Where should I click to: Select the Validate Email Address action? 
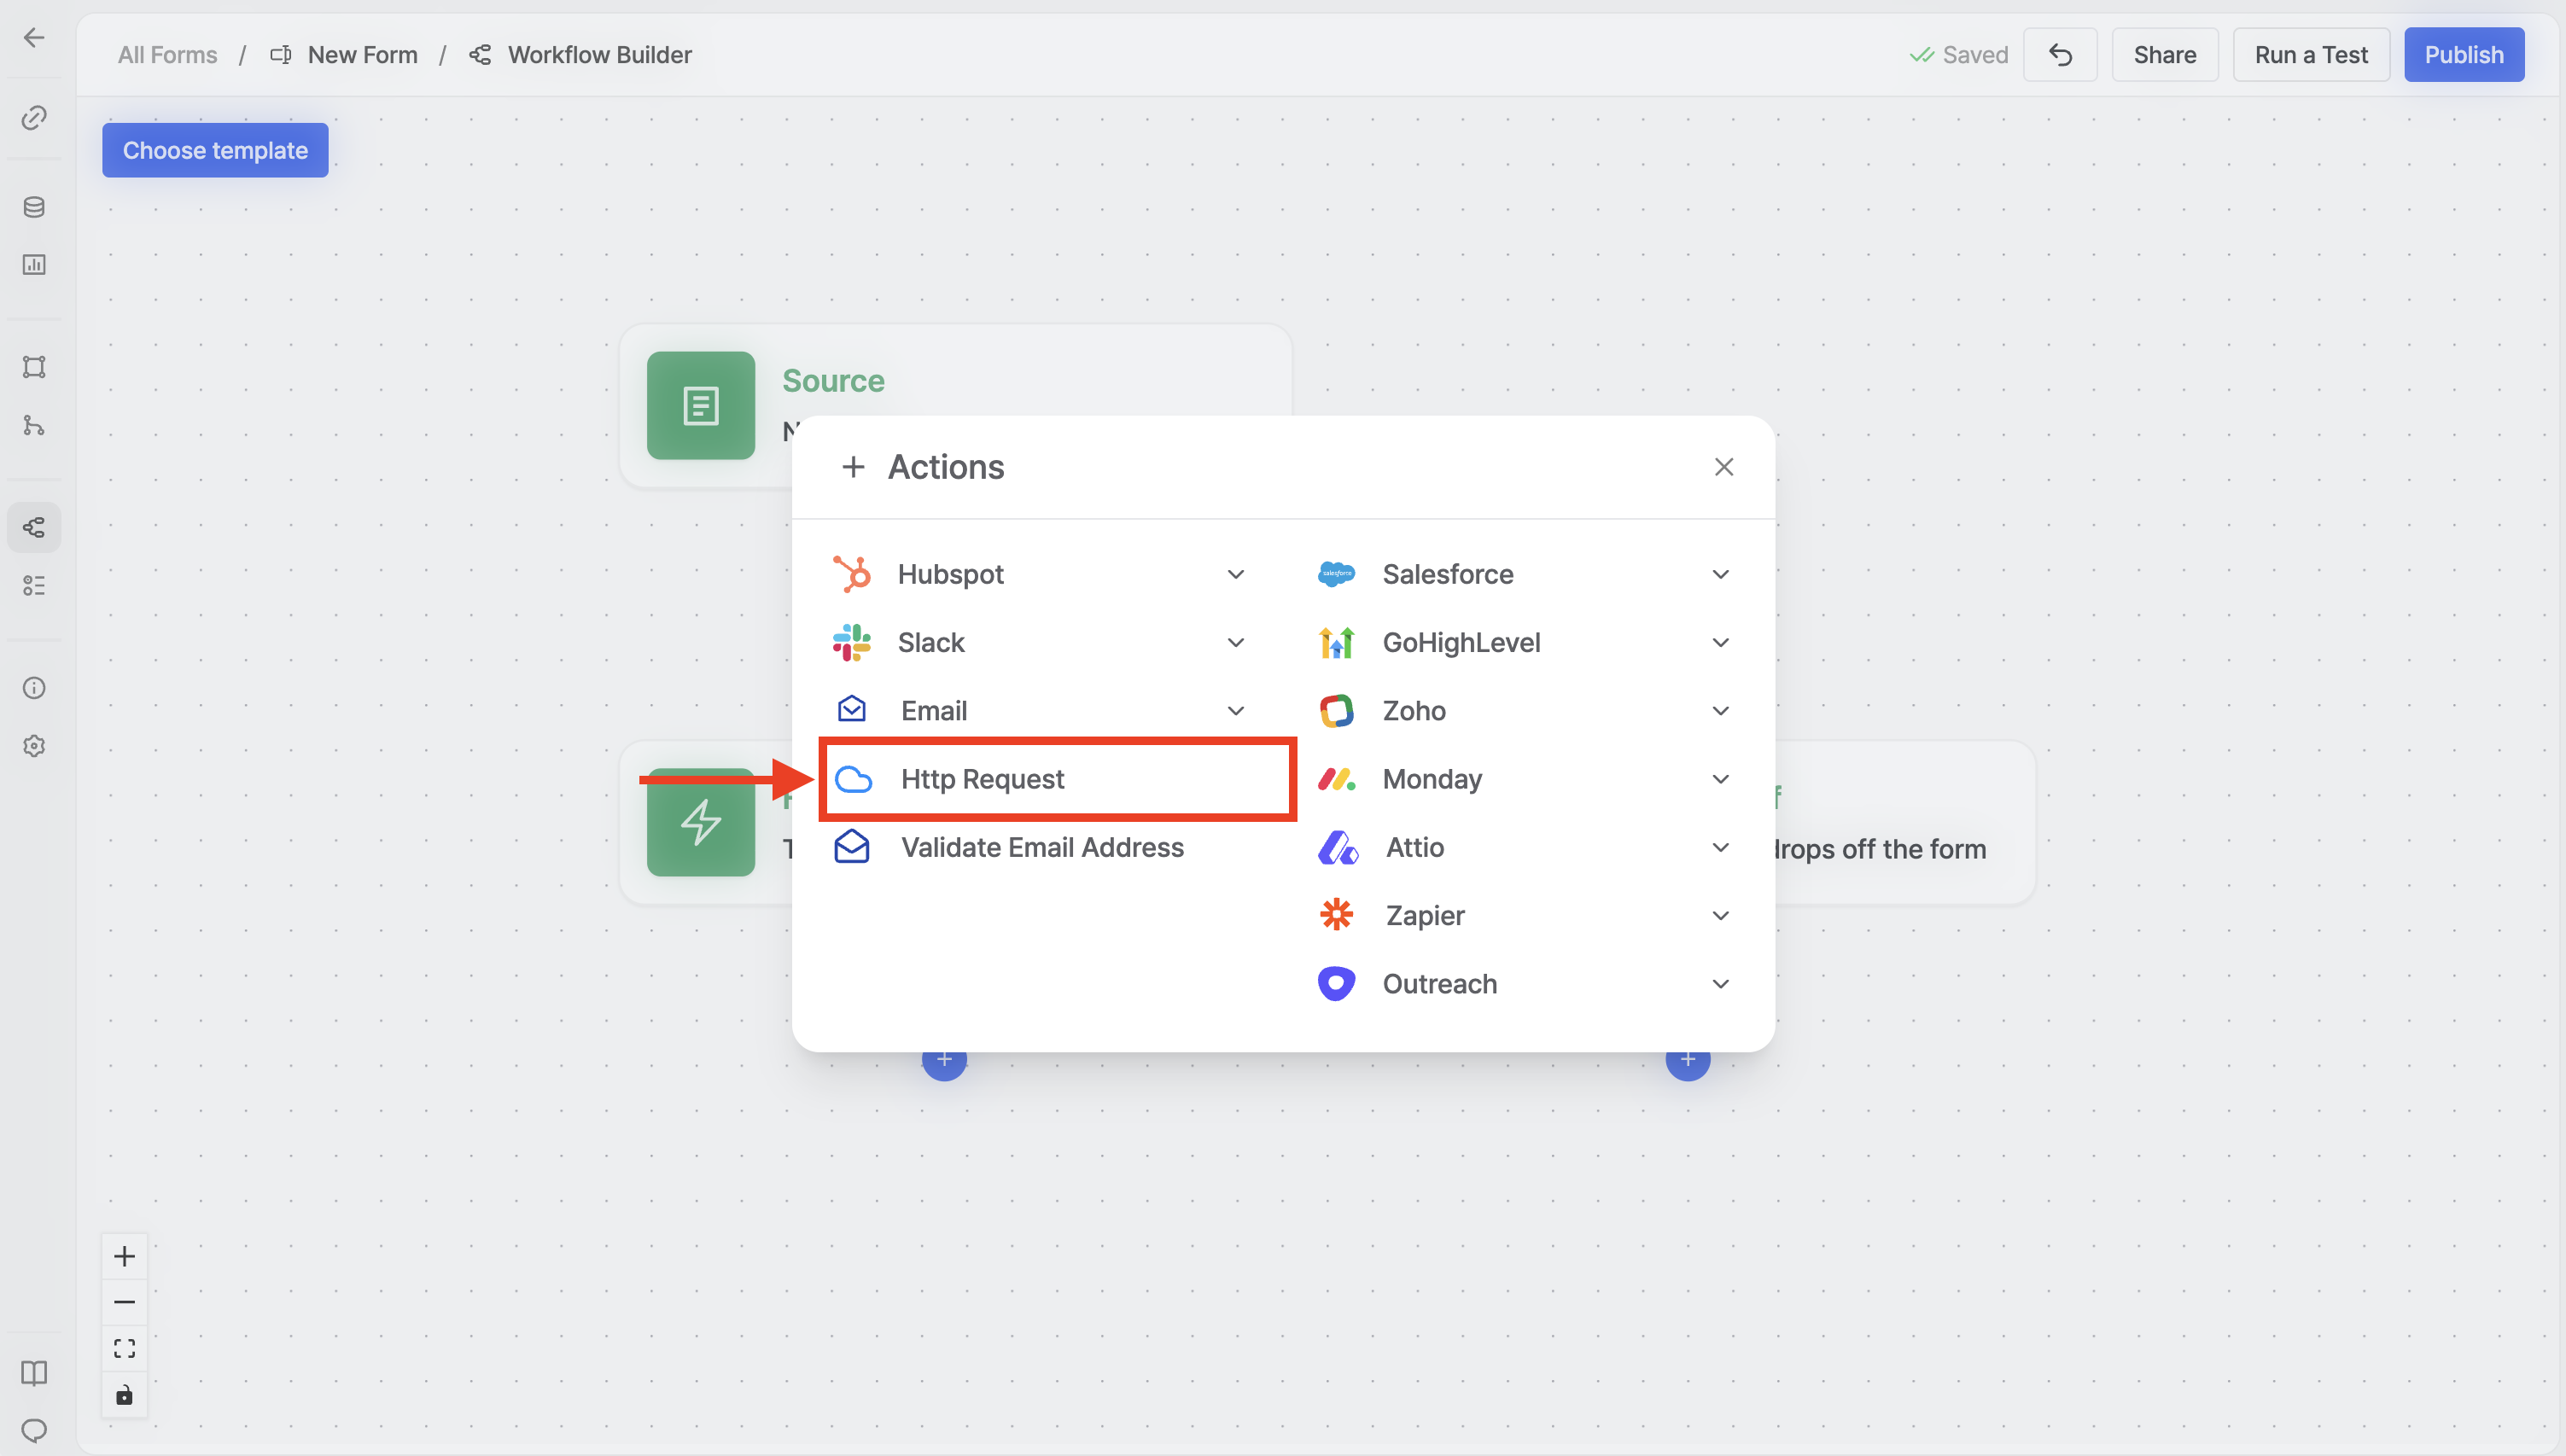click(1040, 847)
